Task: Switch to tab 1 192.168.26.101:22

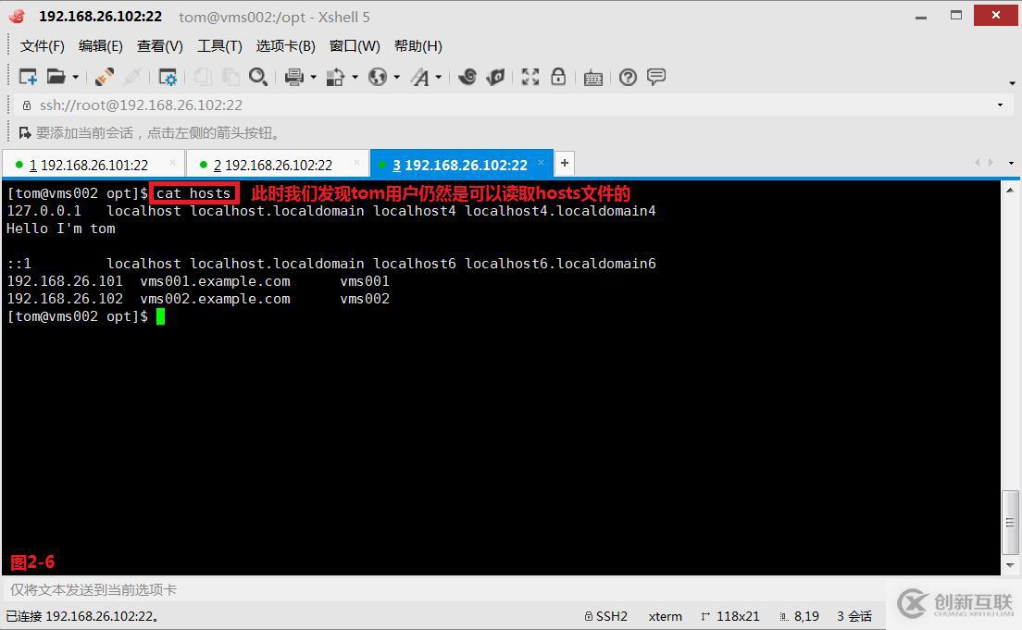Action: 93,165
